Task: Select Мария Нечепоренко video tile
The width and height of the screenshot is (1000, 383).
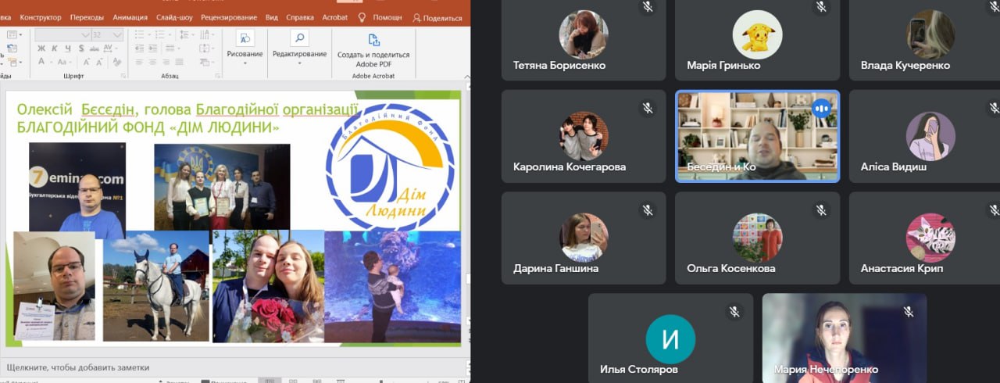Action: [845, 338]
